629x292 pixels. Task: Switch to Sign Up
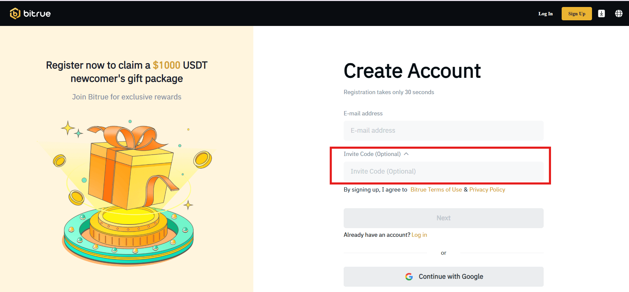tap(577, 14)
